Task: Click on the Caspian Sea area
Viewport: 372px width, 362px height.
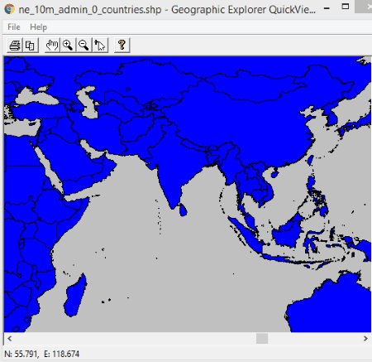Action: click(x=88, y=102)
